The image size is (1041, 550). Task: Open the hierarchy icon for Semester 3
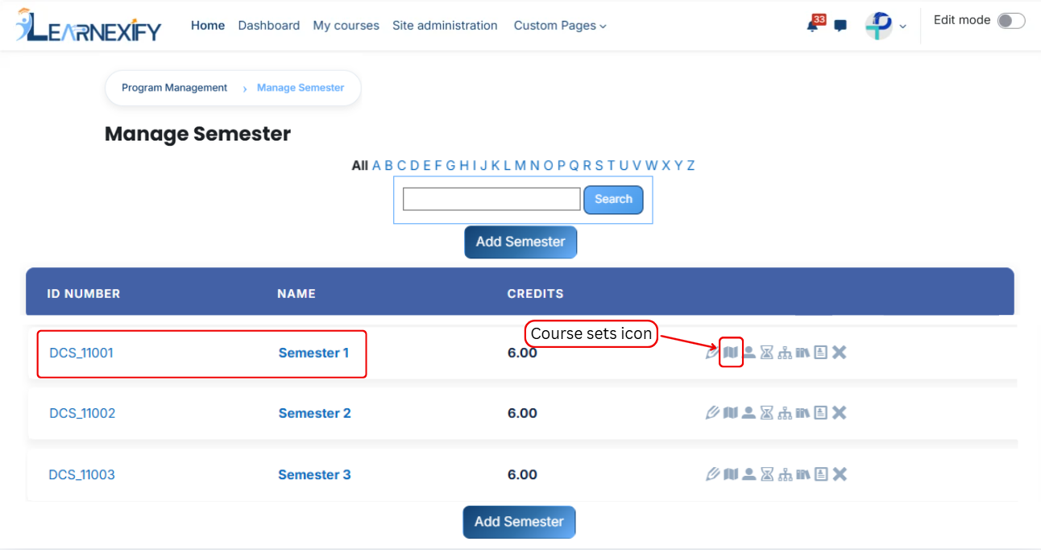785,474
